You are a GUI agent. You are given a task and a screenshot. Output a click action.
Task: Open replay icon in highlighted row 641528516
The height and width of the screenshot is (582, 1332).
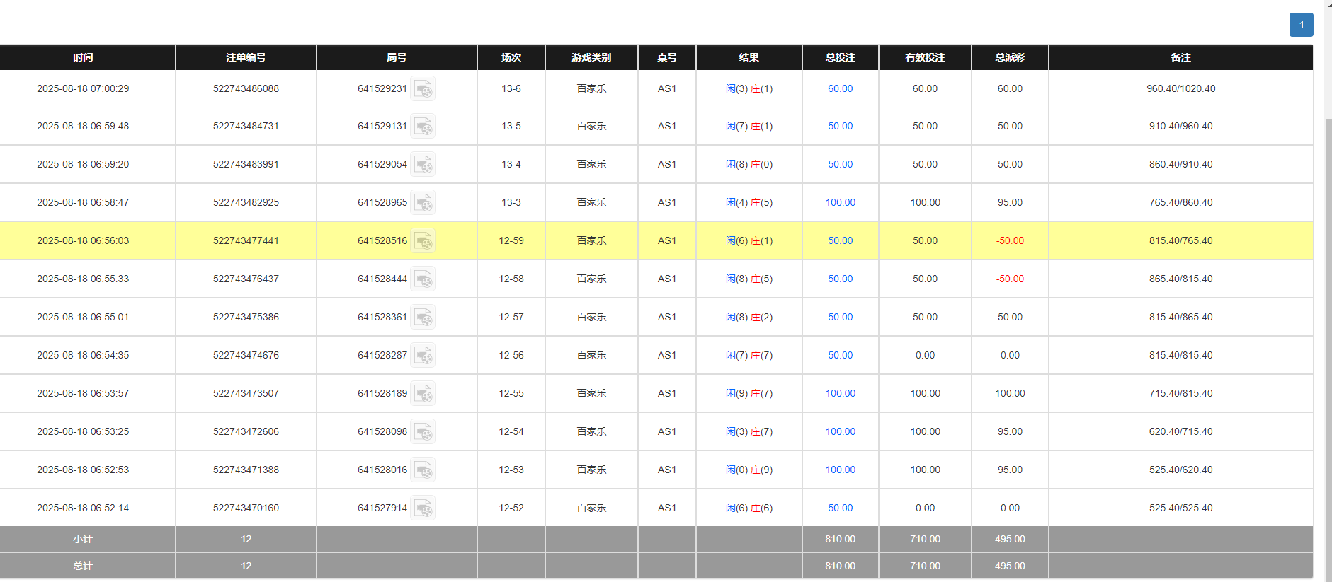click(423, 241)
